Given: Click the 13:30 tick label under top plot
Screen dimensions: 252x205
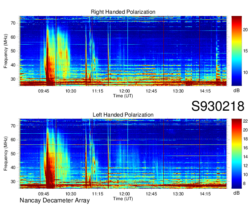Looking at the screenshot, I should [x=178, y=91].
